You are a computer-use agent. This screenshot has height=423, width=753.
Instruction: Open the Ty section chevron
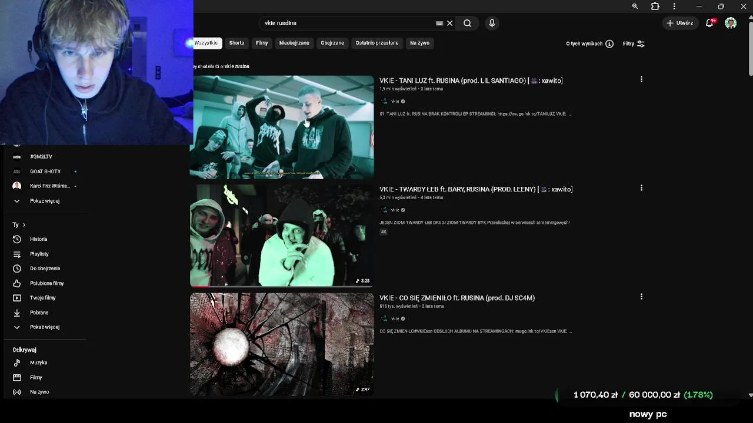[24, 224]
